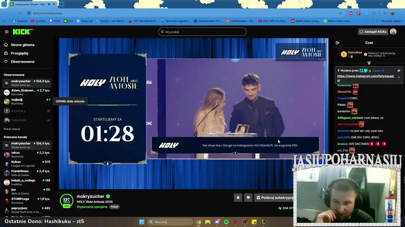This screenshot has height=227, width=405.
Task: Open Wszystkie zakładki folder
Action: tap(389, 21)
